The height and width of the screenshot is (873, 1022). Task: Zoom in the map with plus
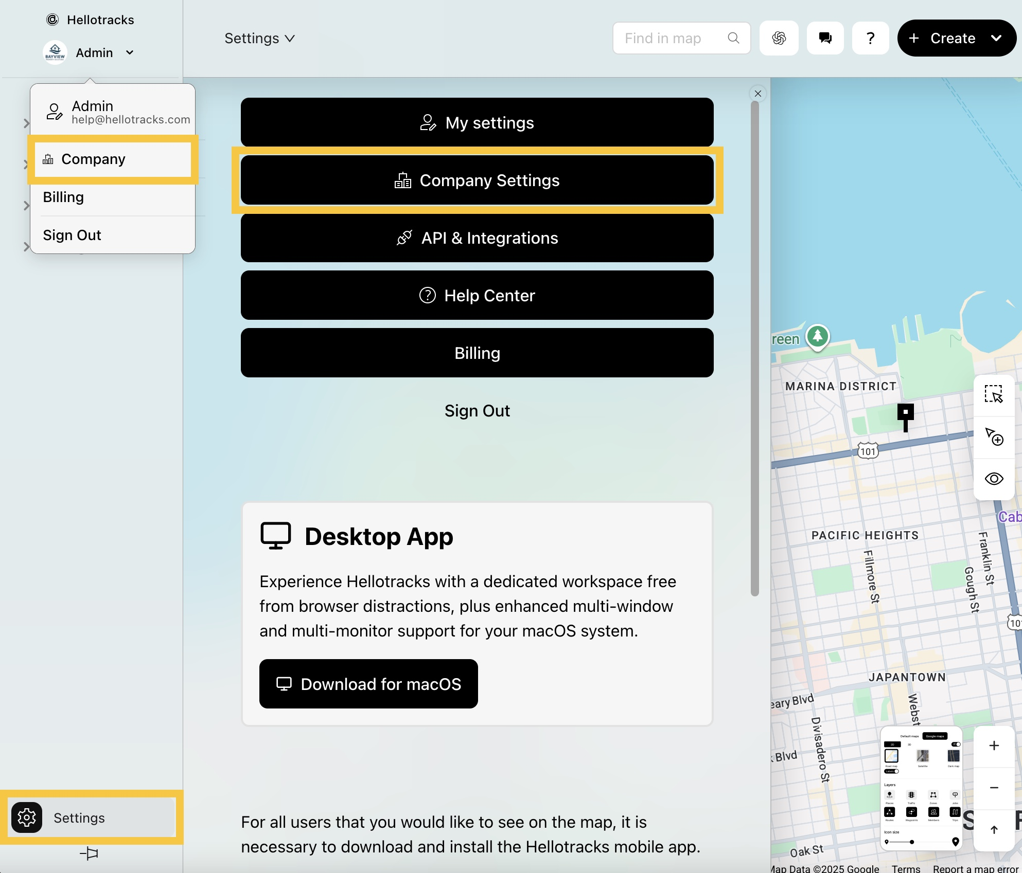click(994, 745)
